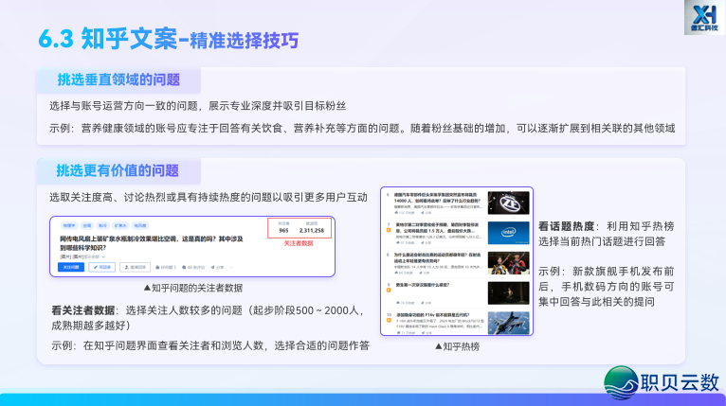
Task: Click the 132 万热度 flame icon
Action: coord(397,213)
